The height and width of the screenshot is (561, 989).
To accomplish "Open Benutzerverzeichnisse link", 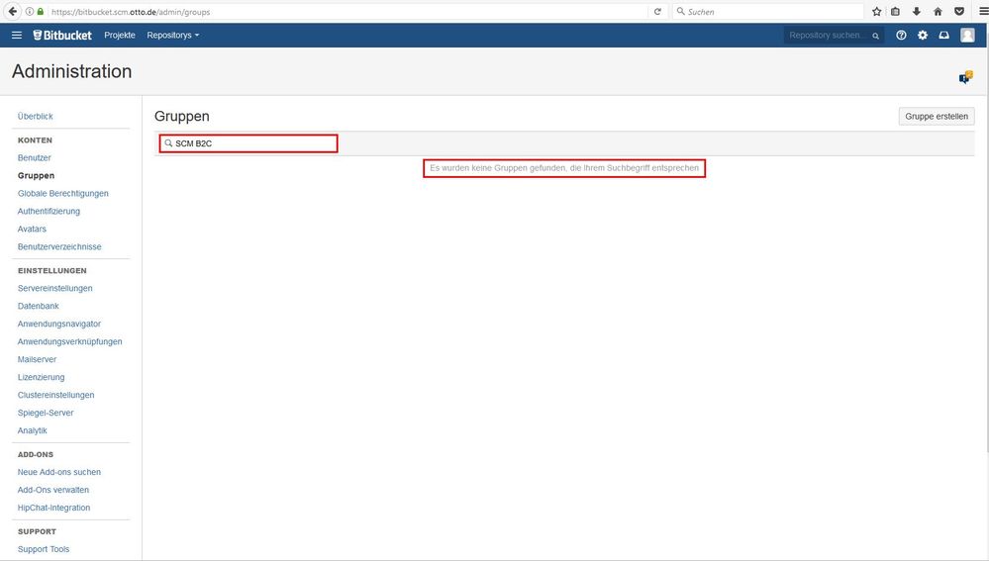I will coord(59,246).
